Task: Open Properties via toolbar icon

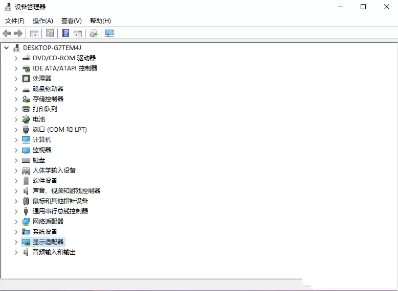Action: [50, 33]
